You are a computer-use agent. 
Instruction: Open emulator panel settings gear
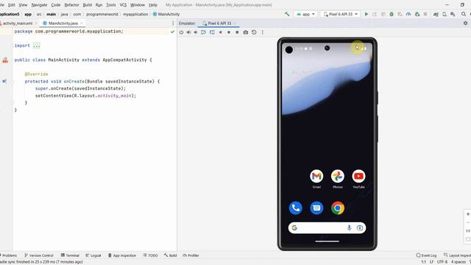465,23
